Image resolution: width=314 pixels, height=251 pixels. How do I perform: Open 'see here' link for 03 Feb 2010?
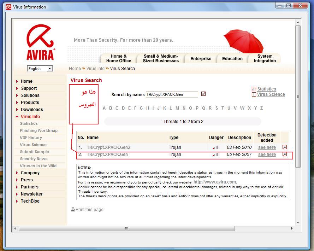point(267,147)
